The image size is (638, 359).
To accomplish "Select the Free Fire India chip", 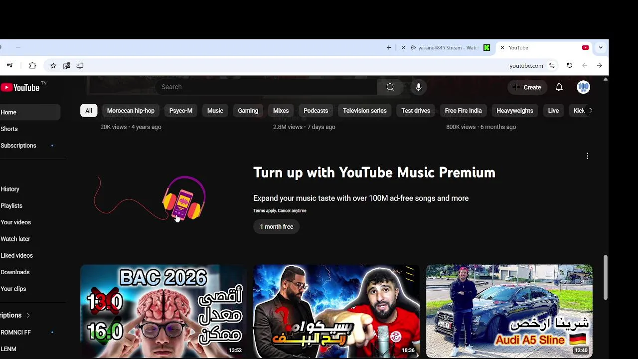I will (464, 111).
